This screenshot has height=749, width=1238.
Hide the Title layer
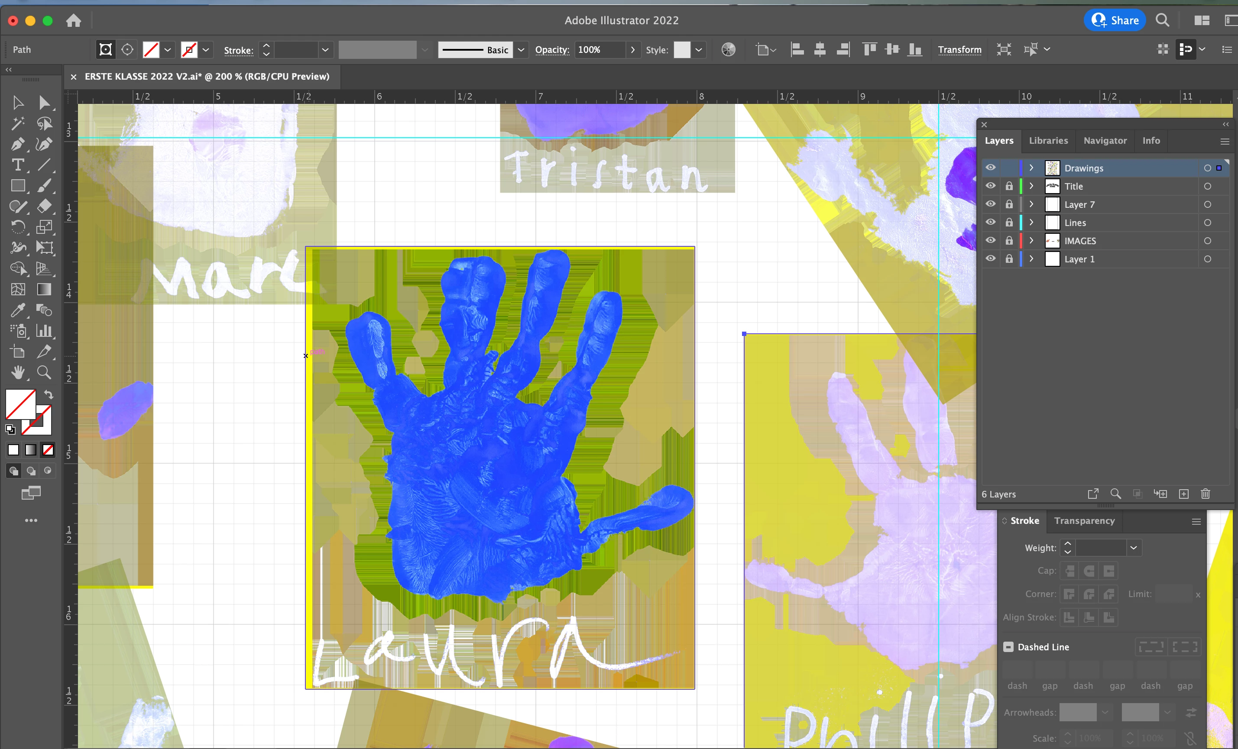(x=990, y=186)
